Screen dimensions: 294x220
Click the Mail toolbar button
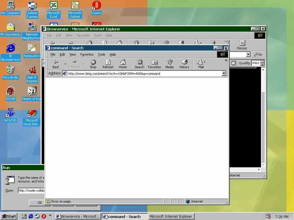pyautogui.click(x=200, y=64)
